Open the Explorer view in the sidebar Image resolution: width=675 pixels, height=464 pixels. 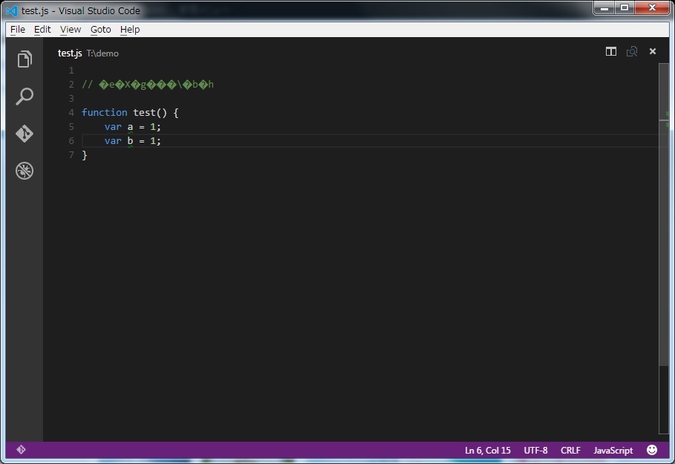pos(25,59)
